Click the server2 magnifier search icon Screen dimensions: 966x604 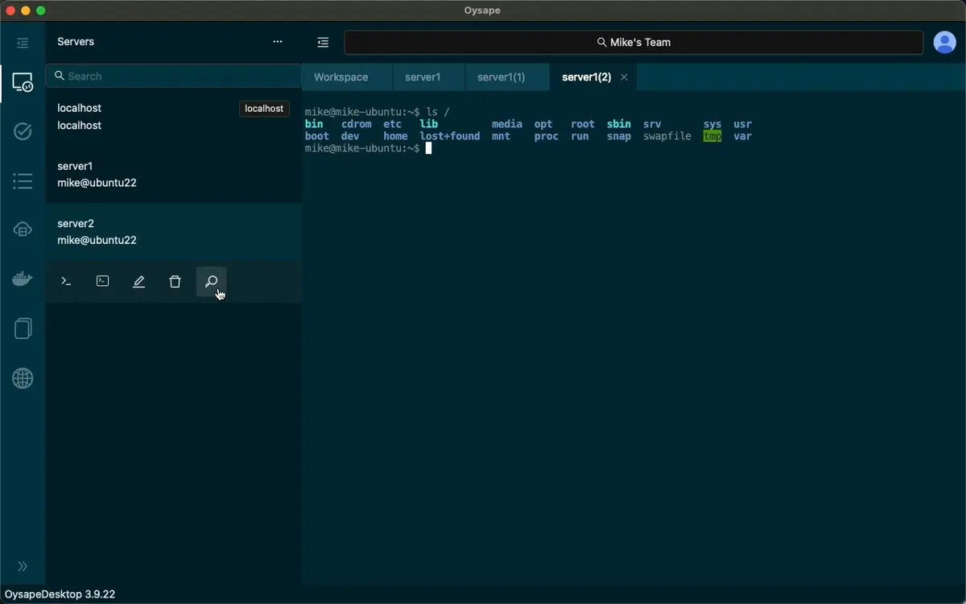click(x=211, y=281)
